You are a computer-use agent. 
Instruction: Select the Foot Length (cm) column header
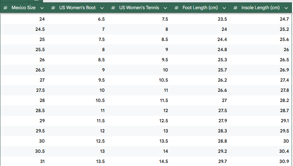(200, 8)
